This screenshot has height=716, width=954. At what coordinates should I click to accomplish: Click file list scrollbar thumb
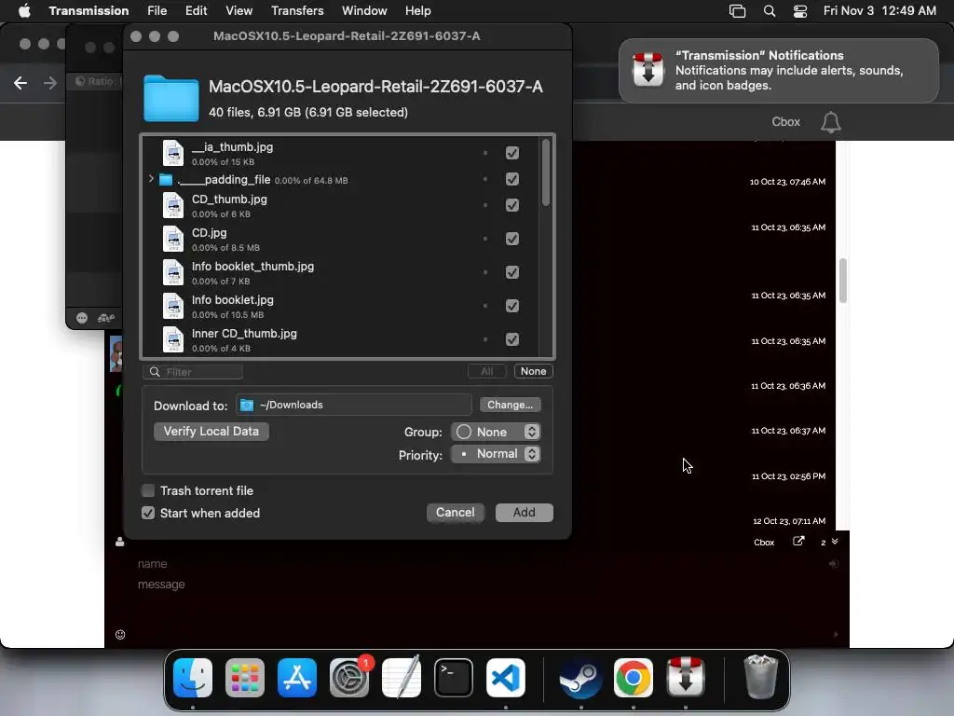click(546, 172)
